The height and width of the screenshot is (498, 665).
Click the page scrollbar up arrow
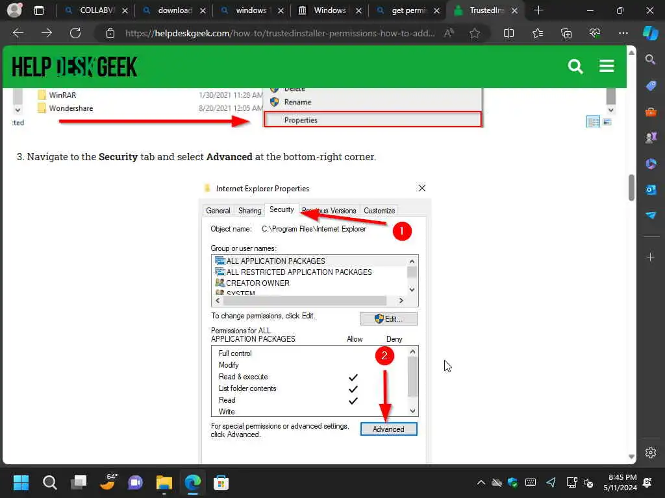pos(631,53)
